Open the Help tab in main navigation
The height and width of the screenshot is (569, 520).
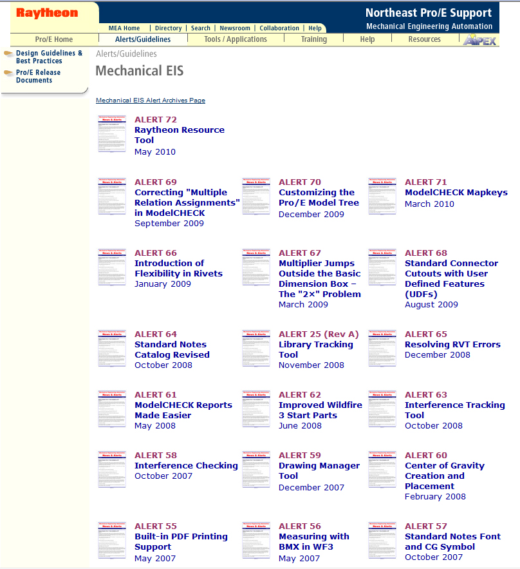click(x=367, y=39)
